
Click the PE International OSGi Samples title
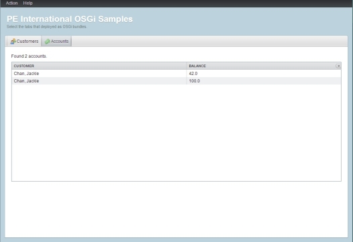pos(70,19)
